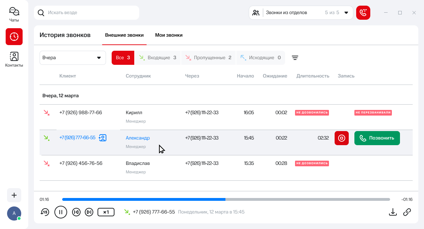Click the red call history clock icon

pyautogui.click(x=14, y=37)
